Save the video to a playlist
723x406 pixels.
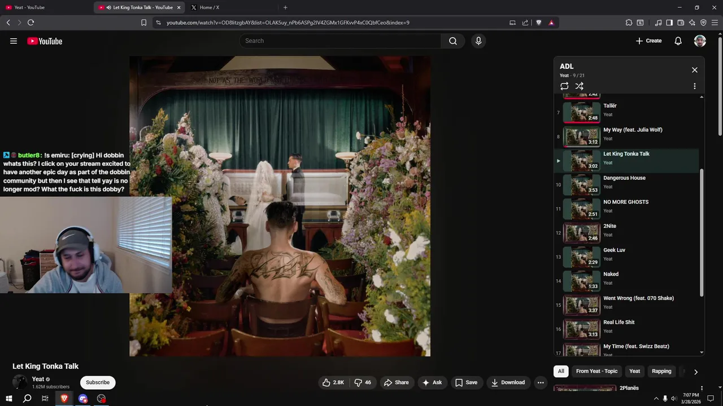click(x=467, y=382)
